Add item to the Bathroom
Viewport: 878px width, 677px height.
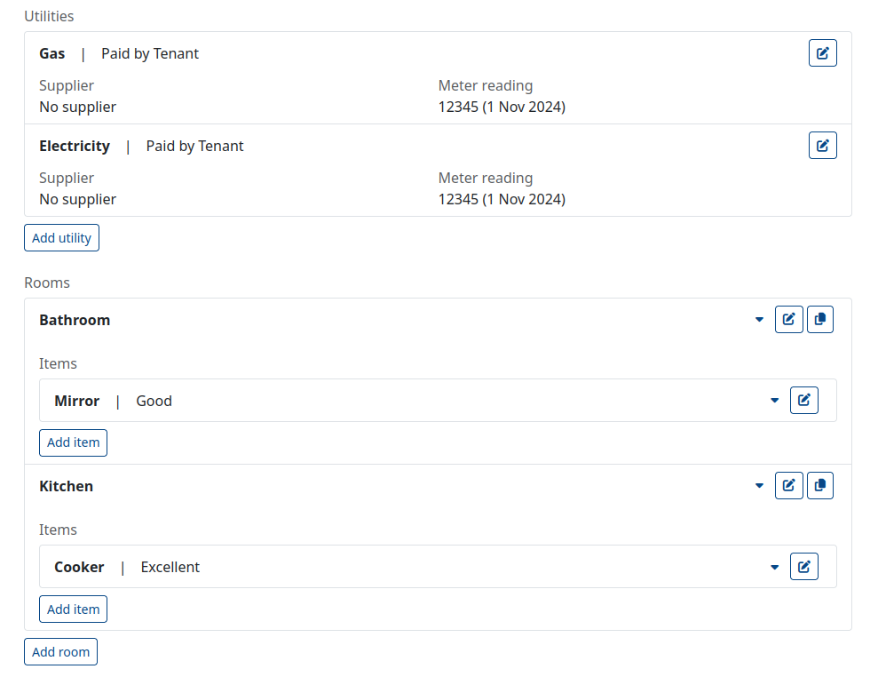tap(73, 442)
